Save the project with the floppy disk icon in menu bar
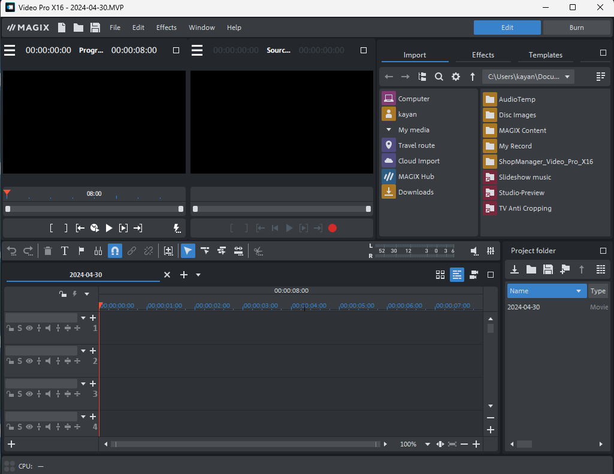614x474 pixels. coord(95,28)
